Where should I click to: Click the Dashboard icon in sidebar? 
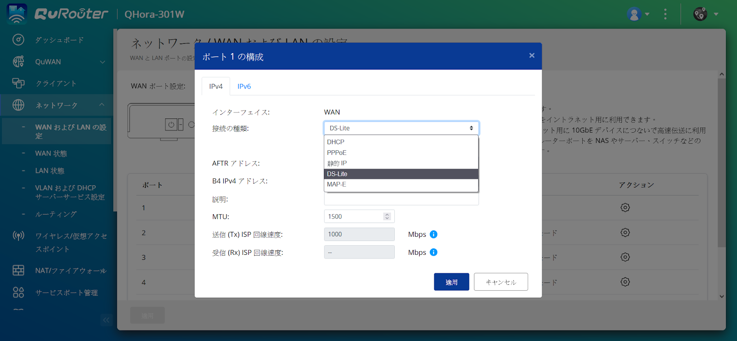[18, 40]
